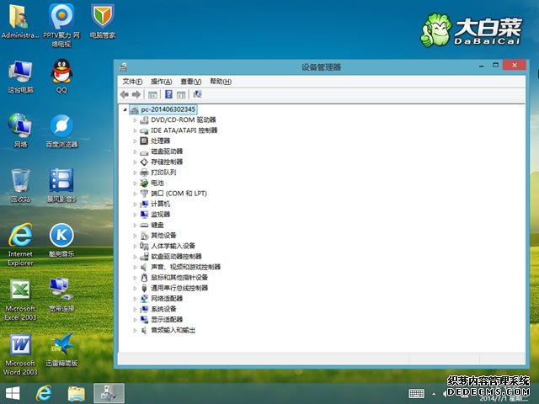Select 鼠标和其他指针设备 entry
The image size is (539, 404).
click(179, 278)
